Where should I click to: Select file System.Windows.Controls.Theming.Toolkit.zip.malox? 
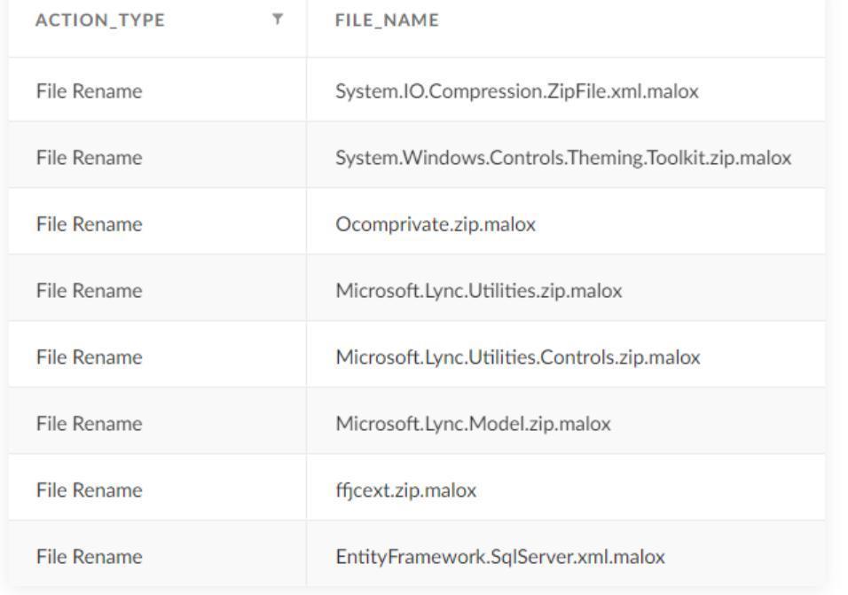563,157
